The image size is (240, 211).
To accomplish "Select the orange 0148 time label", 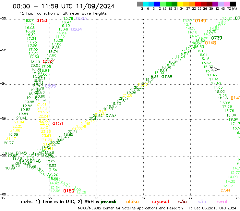I will pos(210,43).
